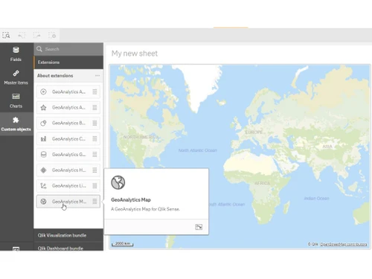Click the NORTH AMERICA label on the map
This screenshot has height=279, width=372.
[141, 137]
